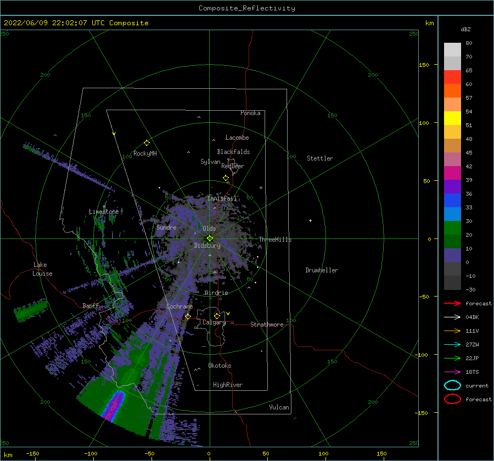Click the cyan current ellipse icon

(452, 385)
